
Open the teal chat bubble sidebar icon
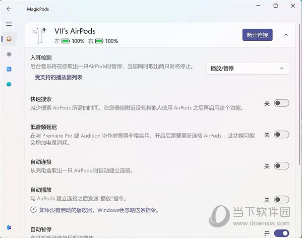(9, 84)
